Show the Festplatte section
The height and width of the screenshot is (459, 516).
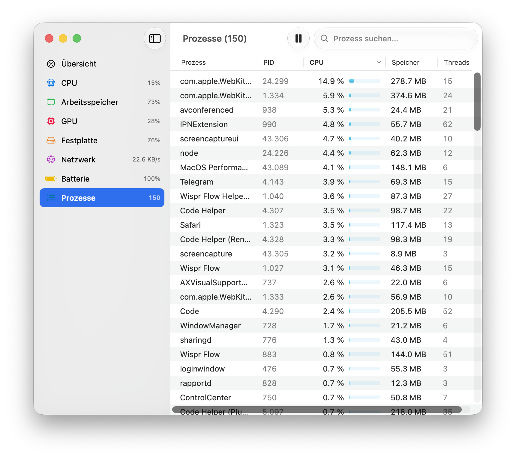pos(102,141)
